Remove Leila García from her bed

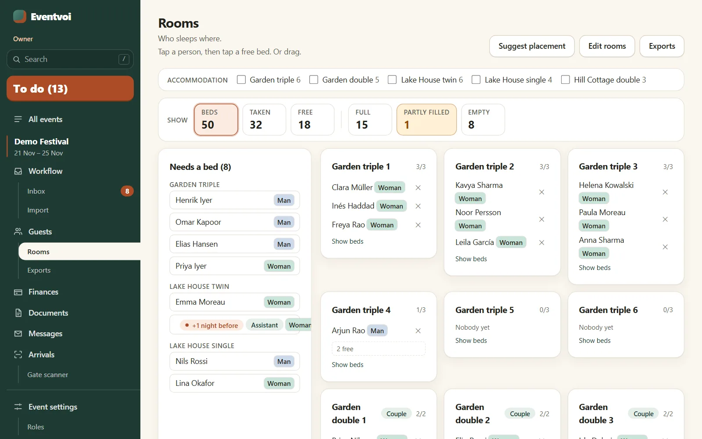(542, 242)
